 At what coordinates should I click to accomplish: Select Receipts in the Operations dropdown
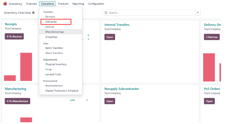coord(50,17)
